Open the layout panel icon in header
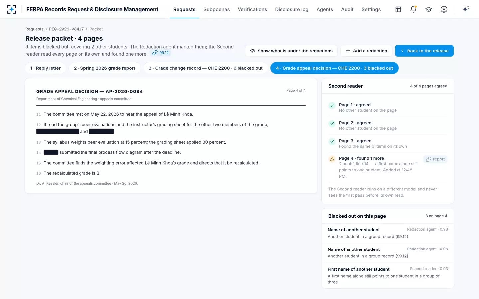 tap(398, 9)
